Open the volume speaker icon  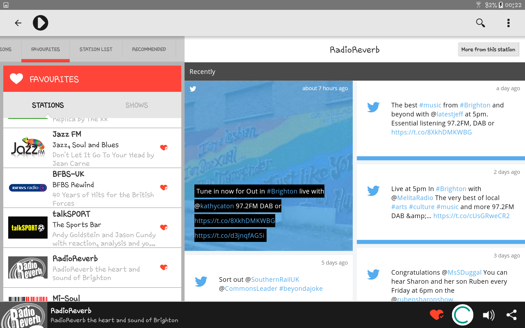pyautogui.click(x=489, y=315)
